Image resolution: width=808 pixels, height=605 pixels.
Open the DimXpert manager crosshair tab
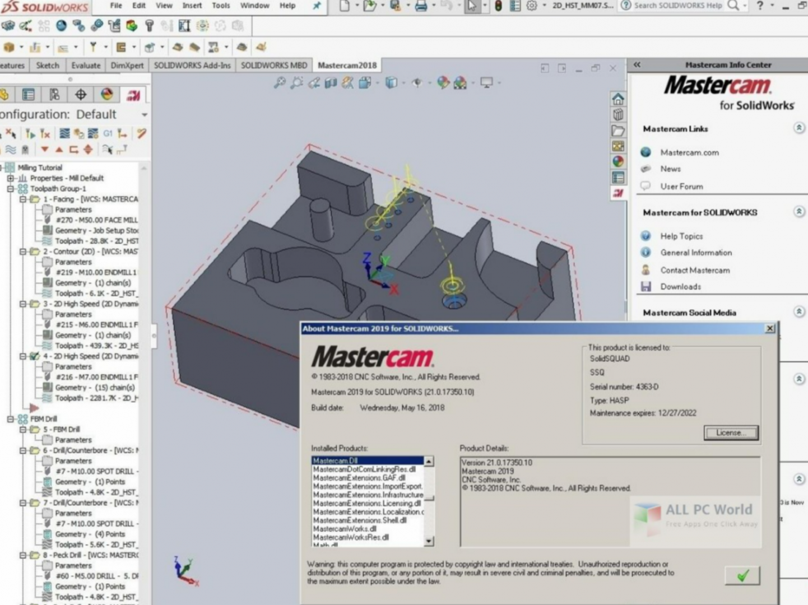click(x=81, y=95)
